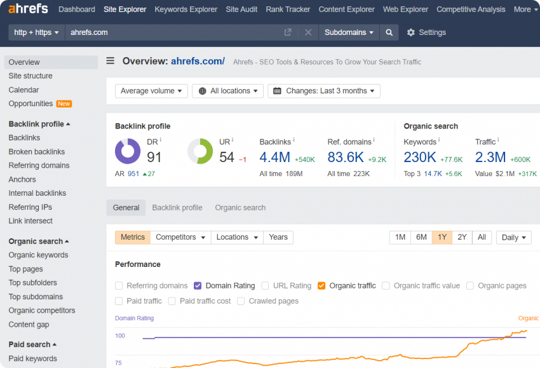540x368 pixels.
Task: Collapse the Backlink profile sidebar section
Action: [x=39, y=124]
